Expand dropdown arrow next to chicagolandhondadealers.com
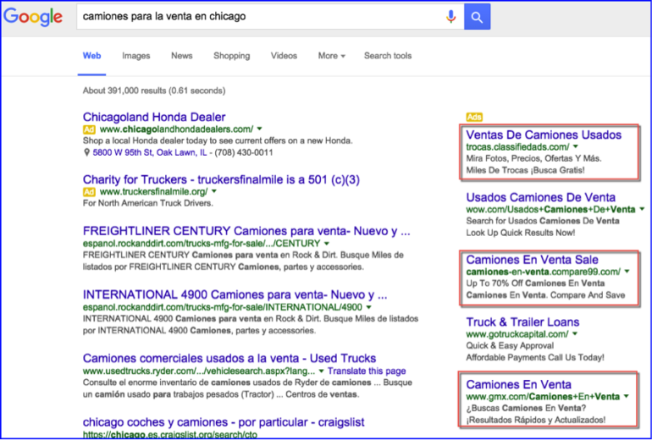Screen dimensions: 652x440 (259, 129)
